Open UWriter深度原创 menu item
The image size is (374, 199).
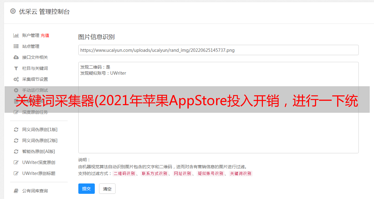point(39,162)
